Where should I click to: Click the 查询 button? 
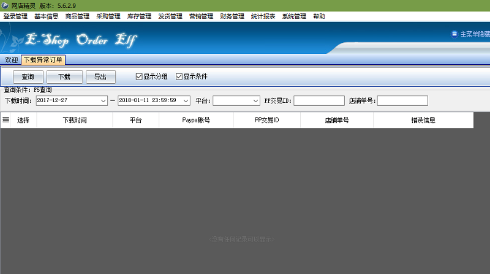(28, 77)
